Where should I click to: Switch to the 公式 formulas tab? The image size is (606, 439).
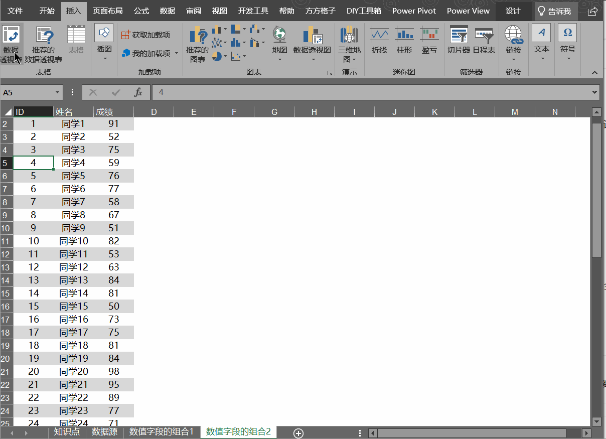click(141, 11)
